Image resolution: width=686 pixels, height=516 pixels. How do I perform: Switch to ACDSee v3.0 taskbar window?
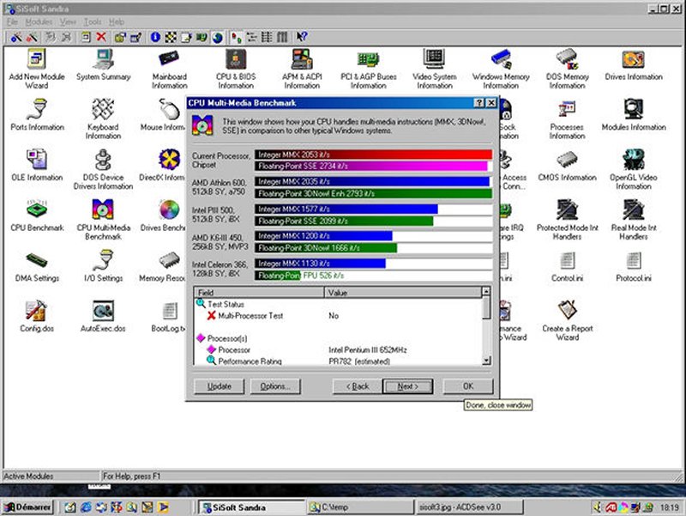point(468,507)
